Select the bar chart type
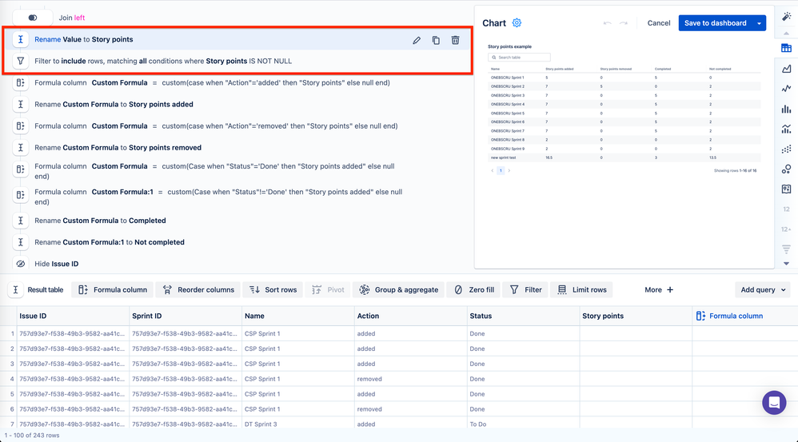The height and width of the screenshot is (442, 798). (x=786, y=109)
